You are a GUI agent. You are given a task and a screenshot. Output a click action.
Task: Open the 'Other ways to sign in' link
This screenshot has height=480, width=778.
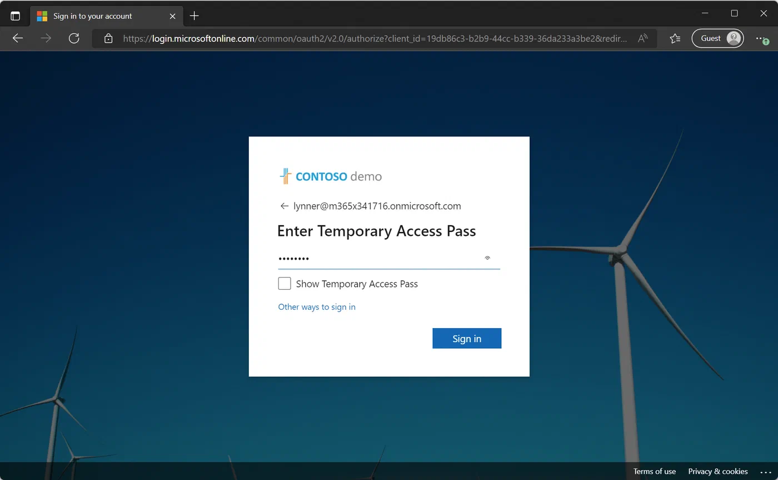tap(317, 307)
